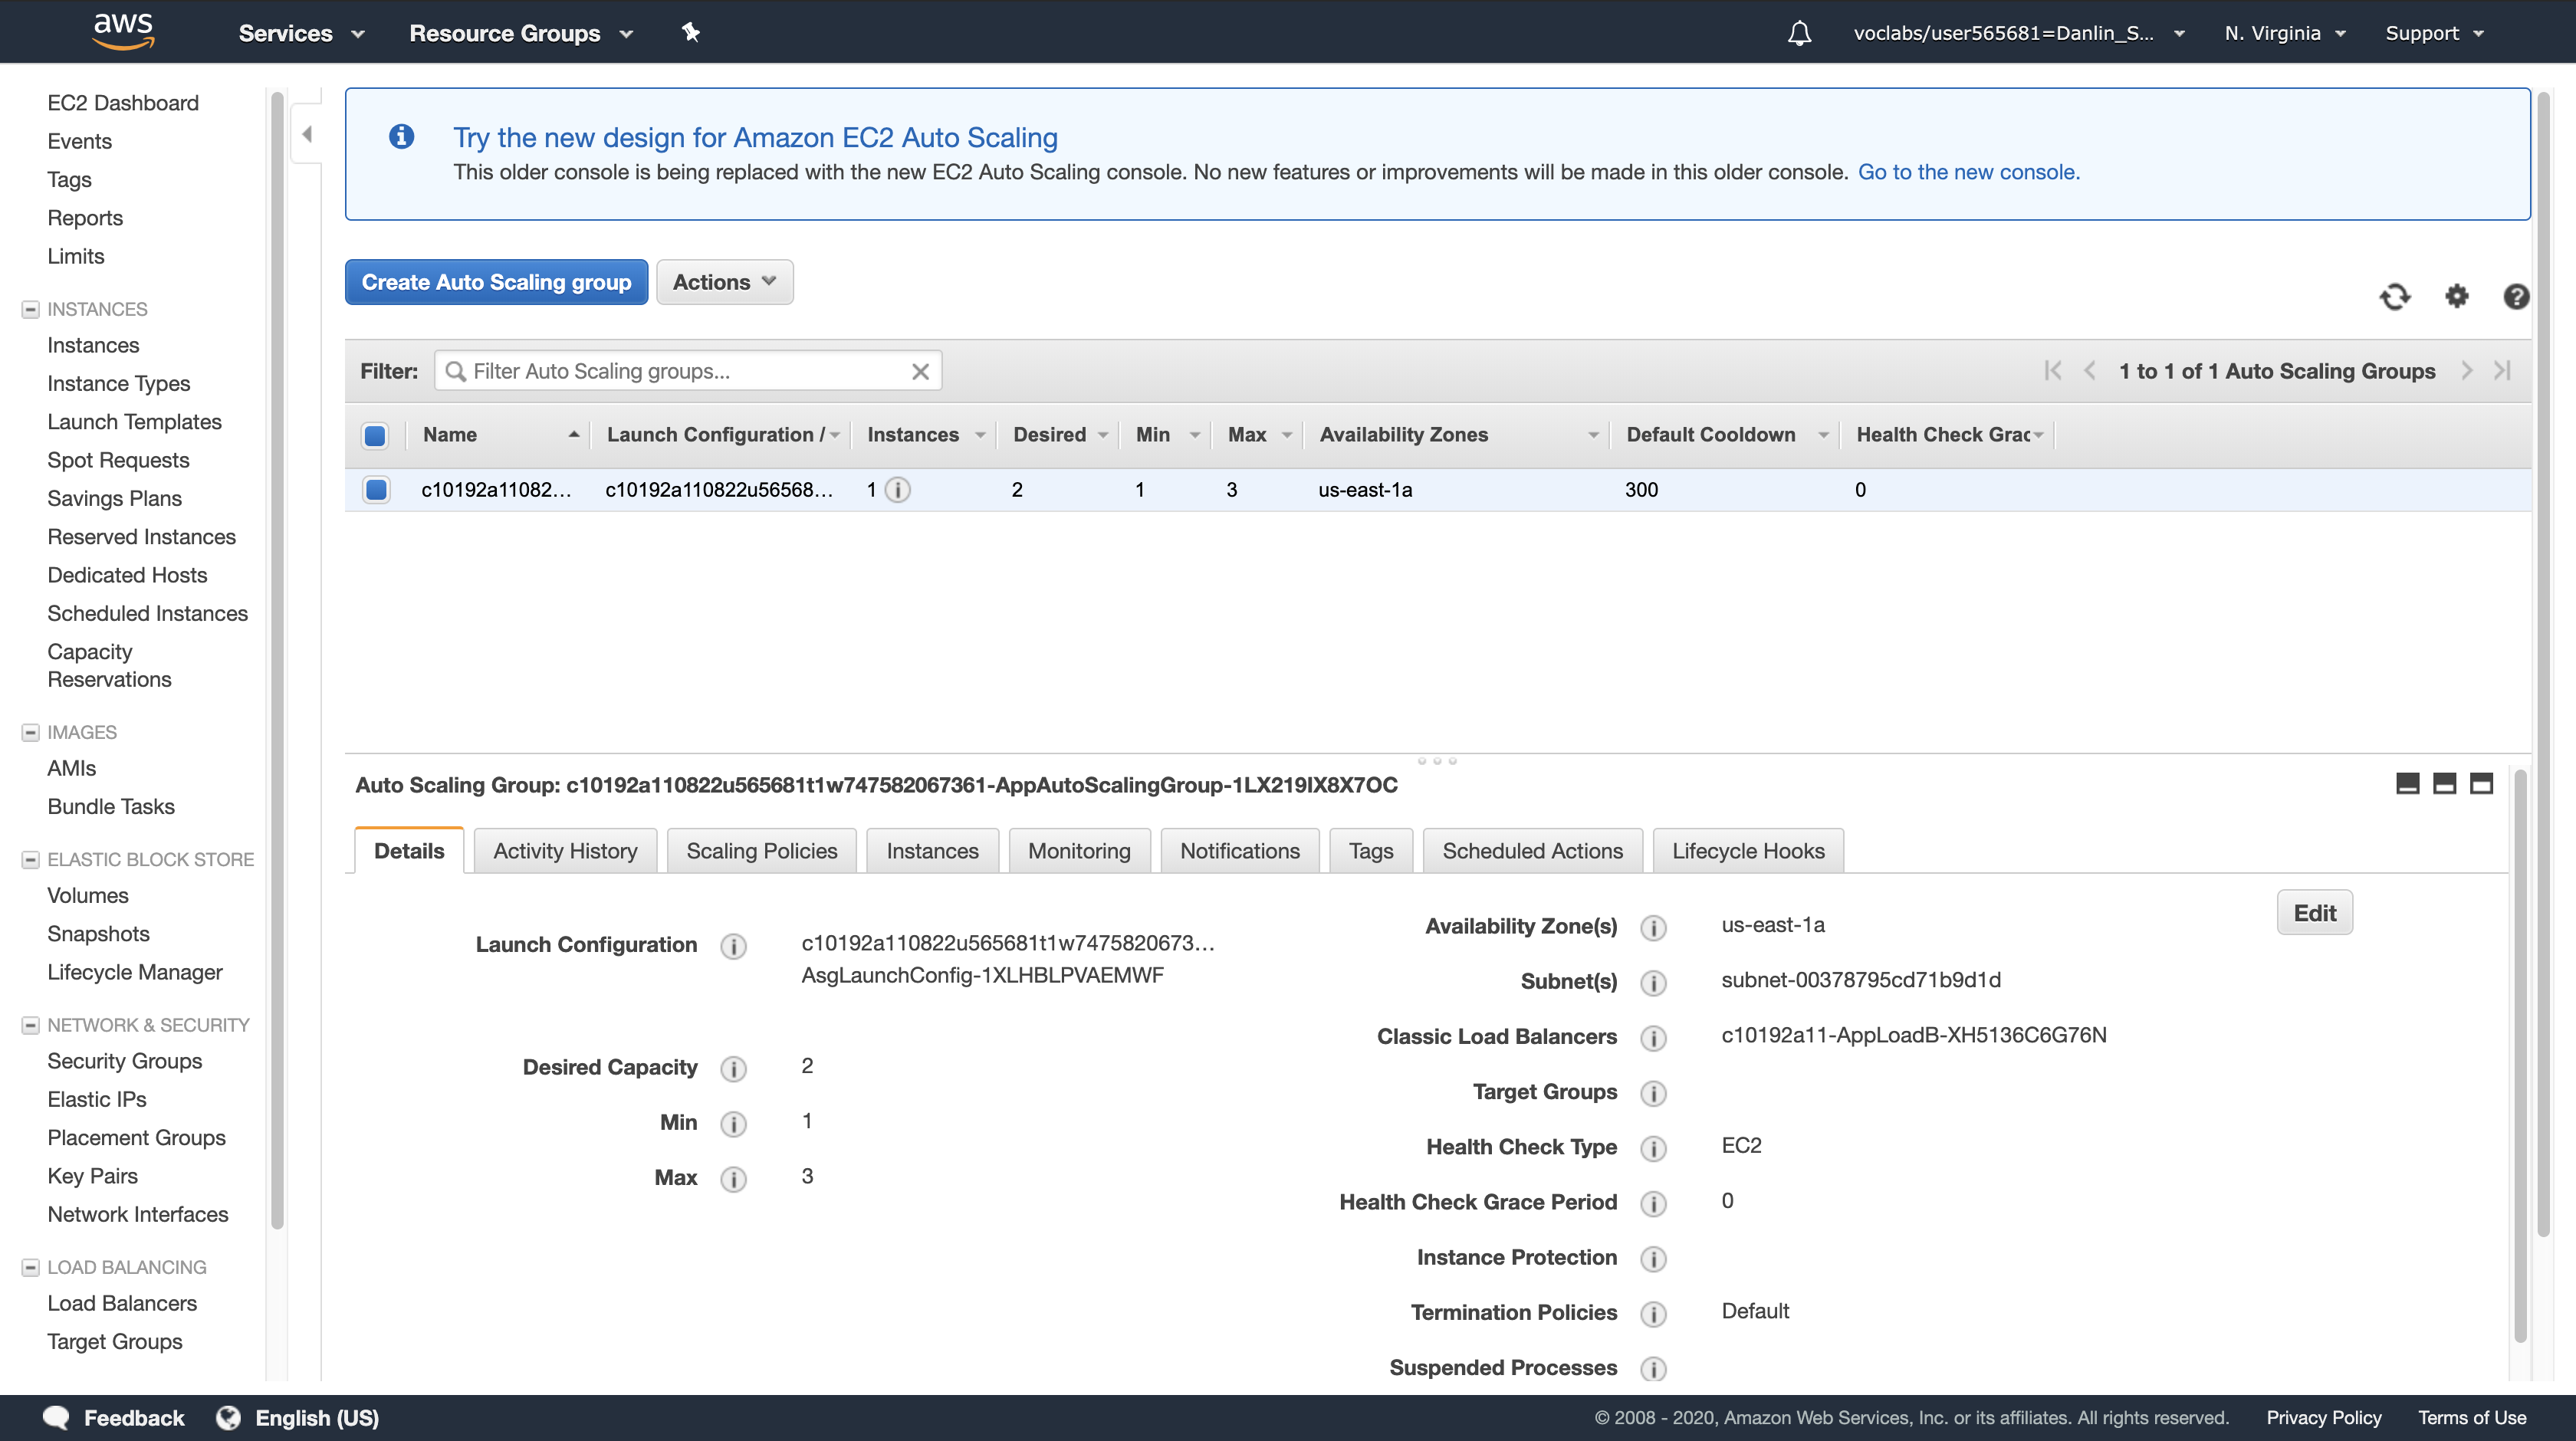
Task: Click info icon beside Desired Capacity
Action: pyautogui.click(x=733, y=1069)
